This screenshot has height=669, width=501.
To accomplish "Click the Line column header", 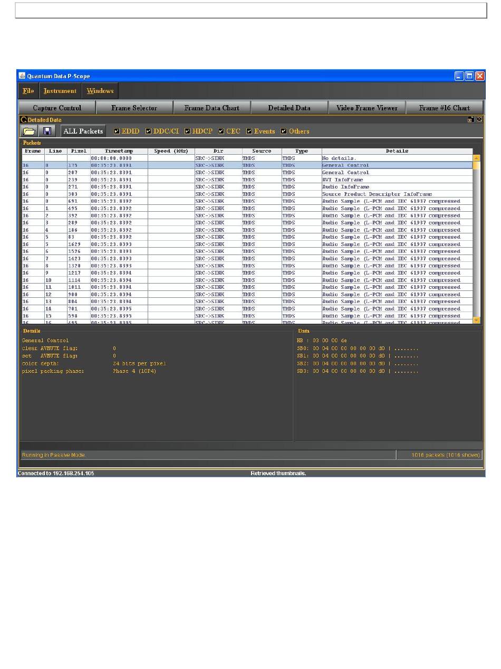I will point(56,151).
